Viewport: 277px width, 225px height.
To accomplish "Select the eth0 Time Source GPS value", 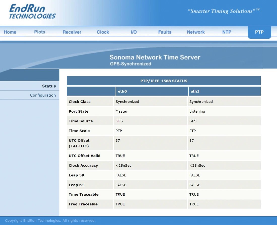I will 119,121.
